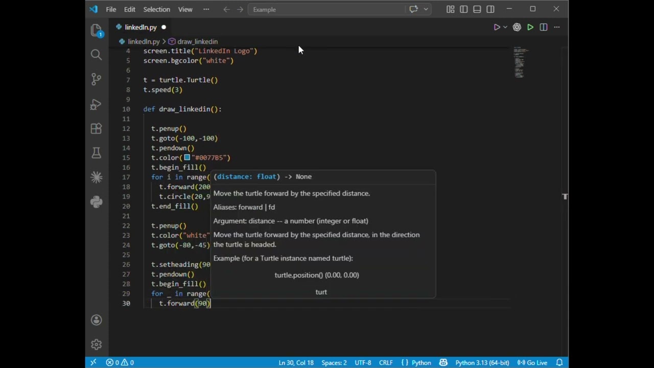Open the Run and Debug view
Image resolution: width=654 pixels, height=368 pixels.
96,104
